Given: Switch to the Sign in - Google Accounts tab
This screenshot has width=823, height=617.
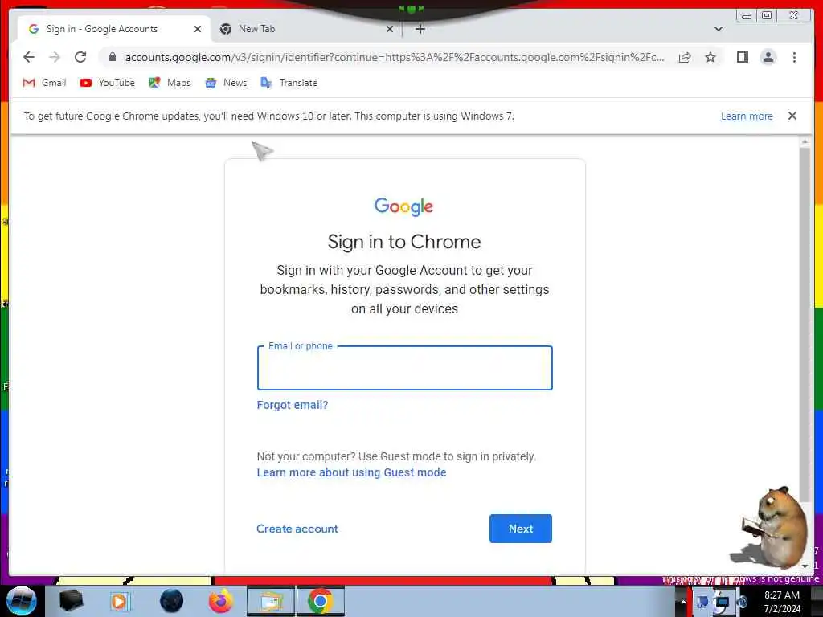Looking at the screenshot, I should pos(113,29).
